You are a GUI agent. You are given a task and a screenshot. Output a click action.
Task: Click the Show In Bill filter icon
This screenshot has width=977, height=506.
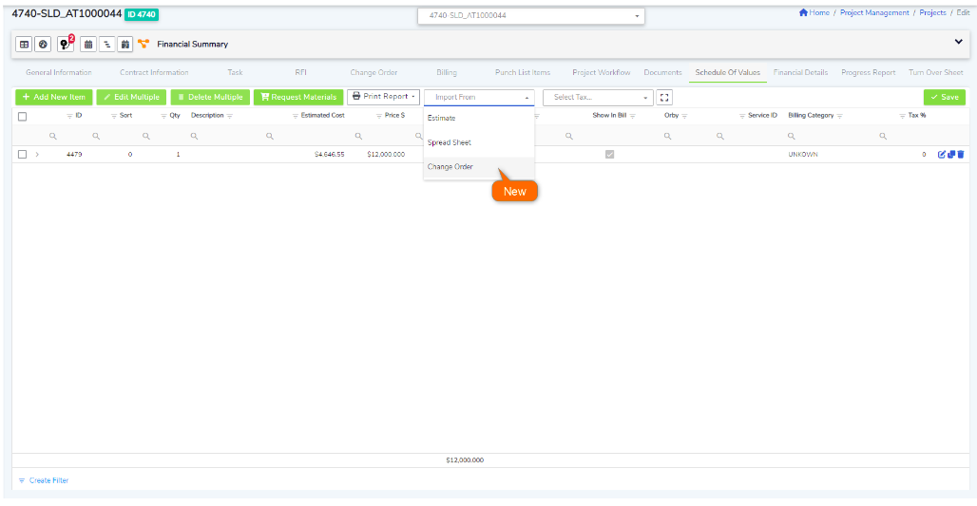click(632, 116)
